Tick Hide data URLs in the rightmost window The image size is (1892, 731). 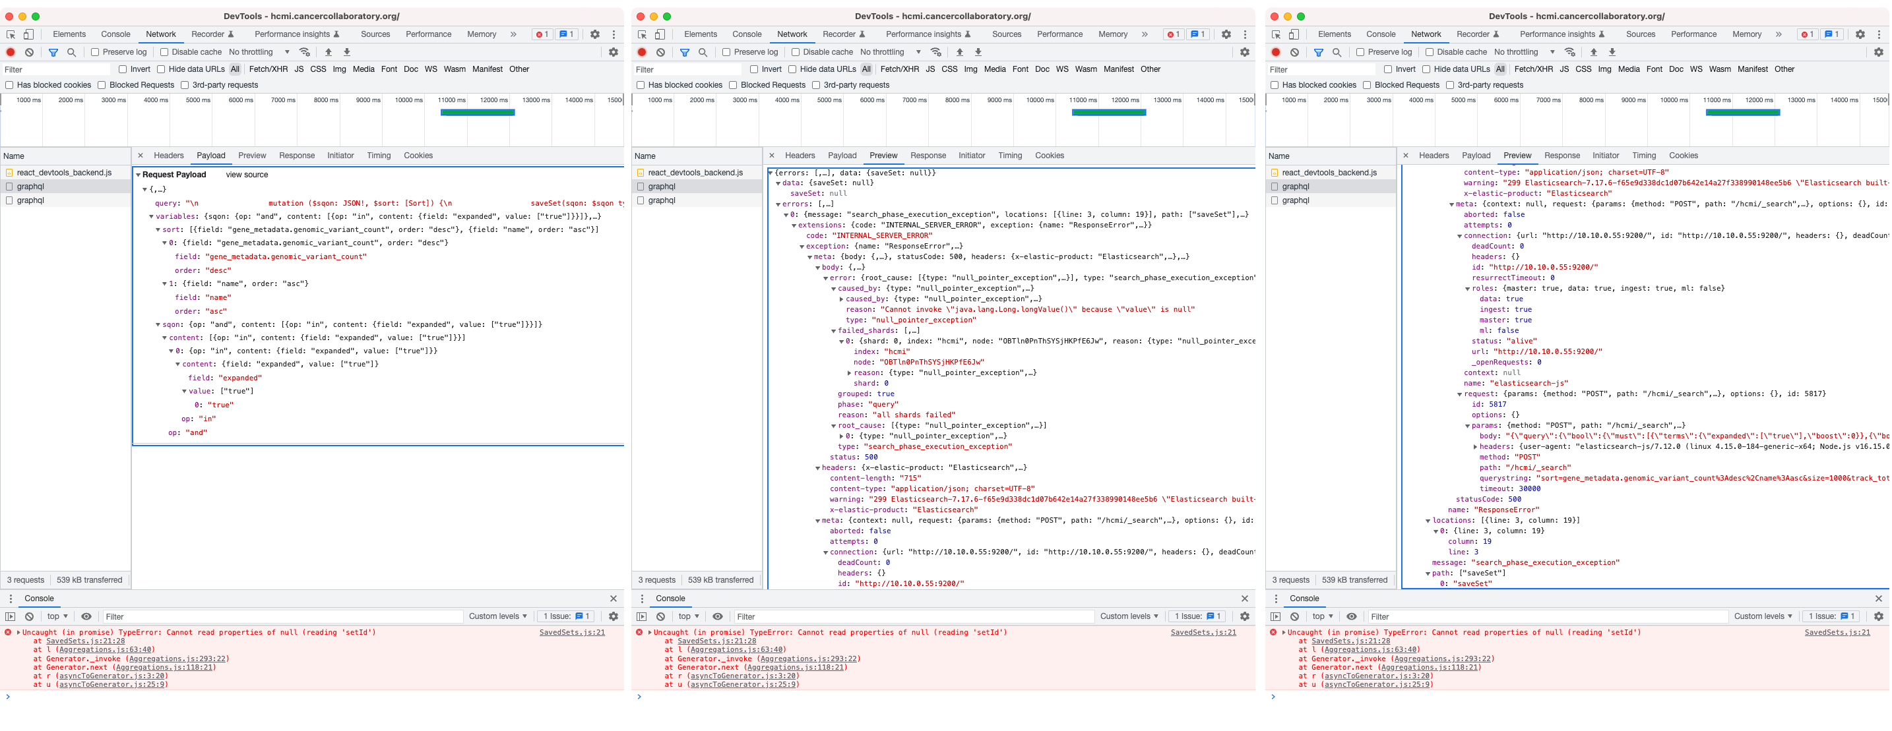coord(1426,69)
